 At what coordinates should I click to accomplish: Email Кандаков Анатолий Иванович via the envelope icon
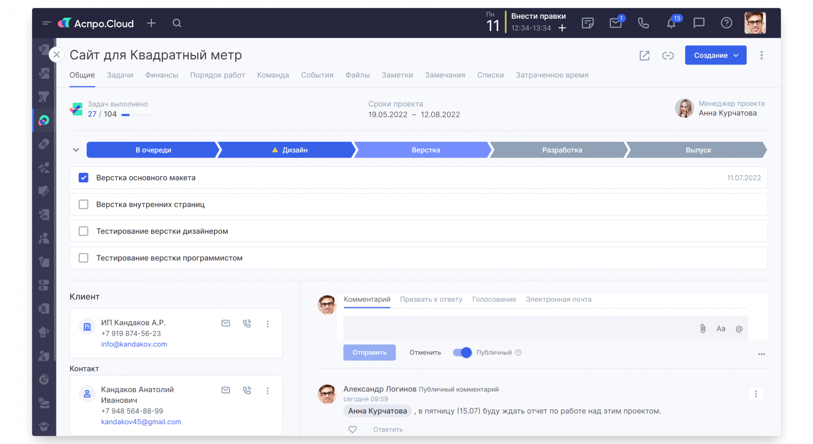(x=226, y=390)
